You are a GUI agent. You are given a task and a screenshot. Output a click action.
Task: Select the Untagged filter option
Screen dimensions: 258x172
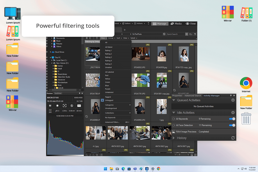coord(109,100)
